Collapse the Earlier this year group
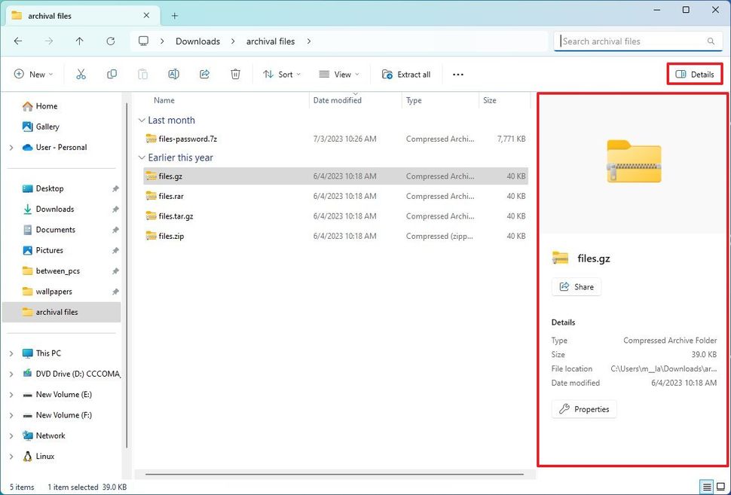This screenshot has width=731, height=495. [x=141, y=157]
